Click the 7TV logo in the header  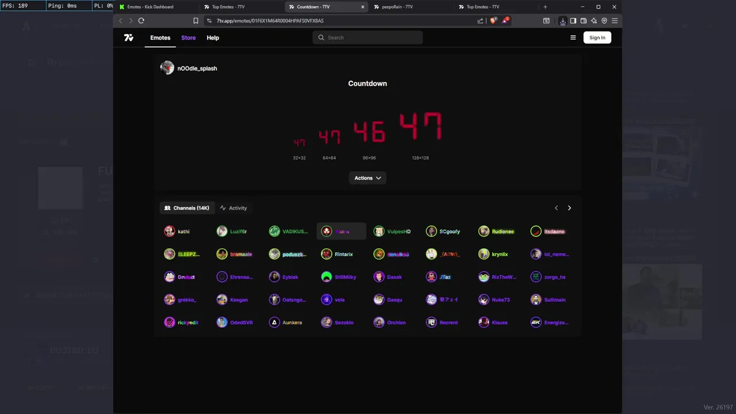coord(129,37)
